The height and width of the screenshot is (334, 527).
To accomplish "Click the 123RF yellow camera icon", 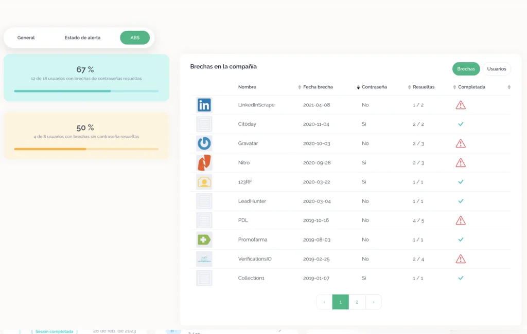I will click(204, 182).
